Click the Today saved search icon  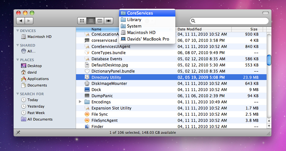point(24,100)
